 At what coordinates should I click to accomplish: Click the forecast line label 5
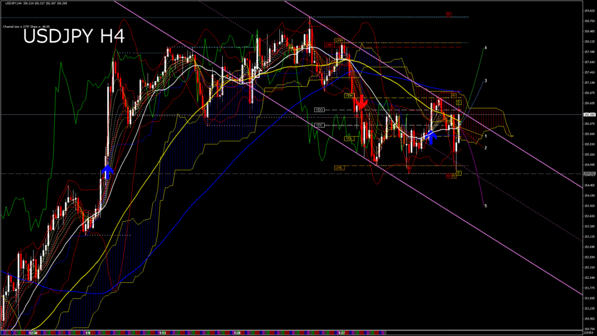[x=486, y=206]
